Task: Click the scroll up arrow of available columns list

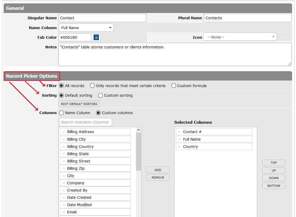Action: [139, 130]
